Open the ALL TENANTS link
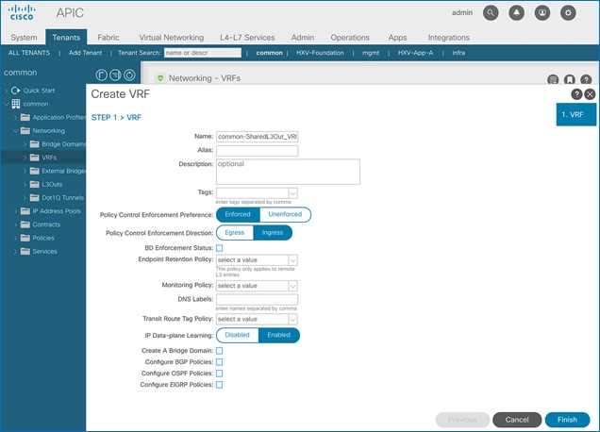 [29, 53]
